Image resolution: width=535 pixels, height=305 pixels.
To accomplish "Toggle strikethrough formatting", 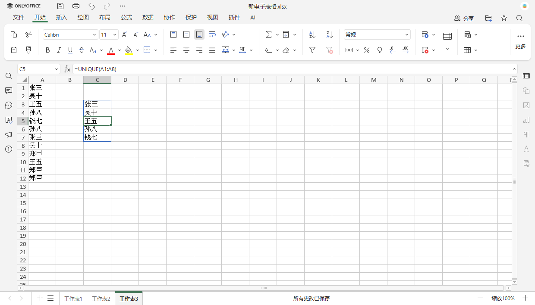I will coord(81,50).
